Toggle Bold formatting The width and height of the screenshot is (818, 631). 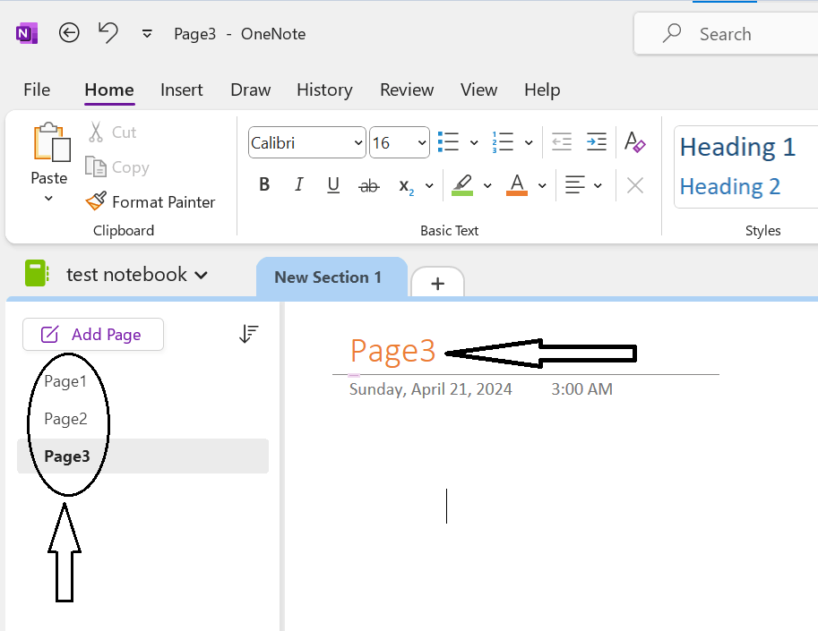click(x=264, y=184)
